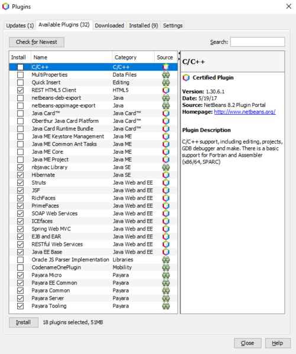Viewport: 296px width, 354px height.
Task: Uncheck the RichFaces plugin checkbox
Action: [20, 198]
